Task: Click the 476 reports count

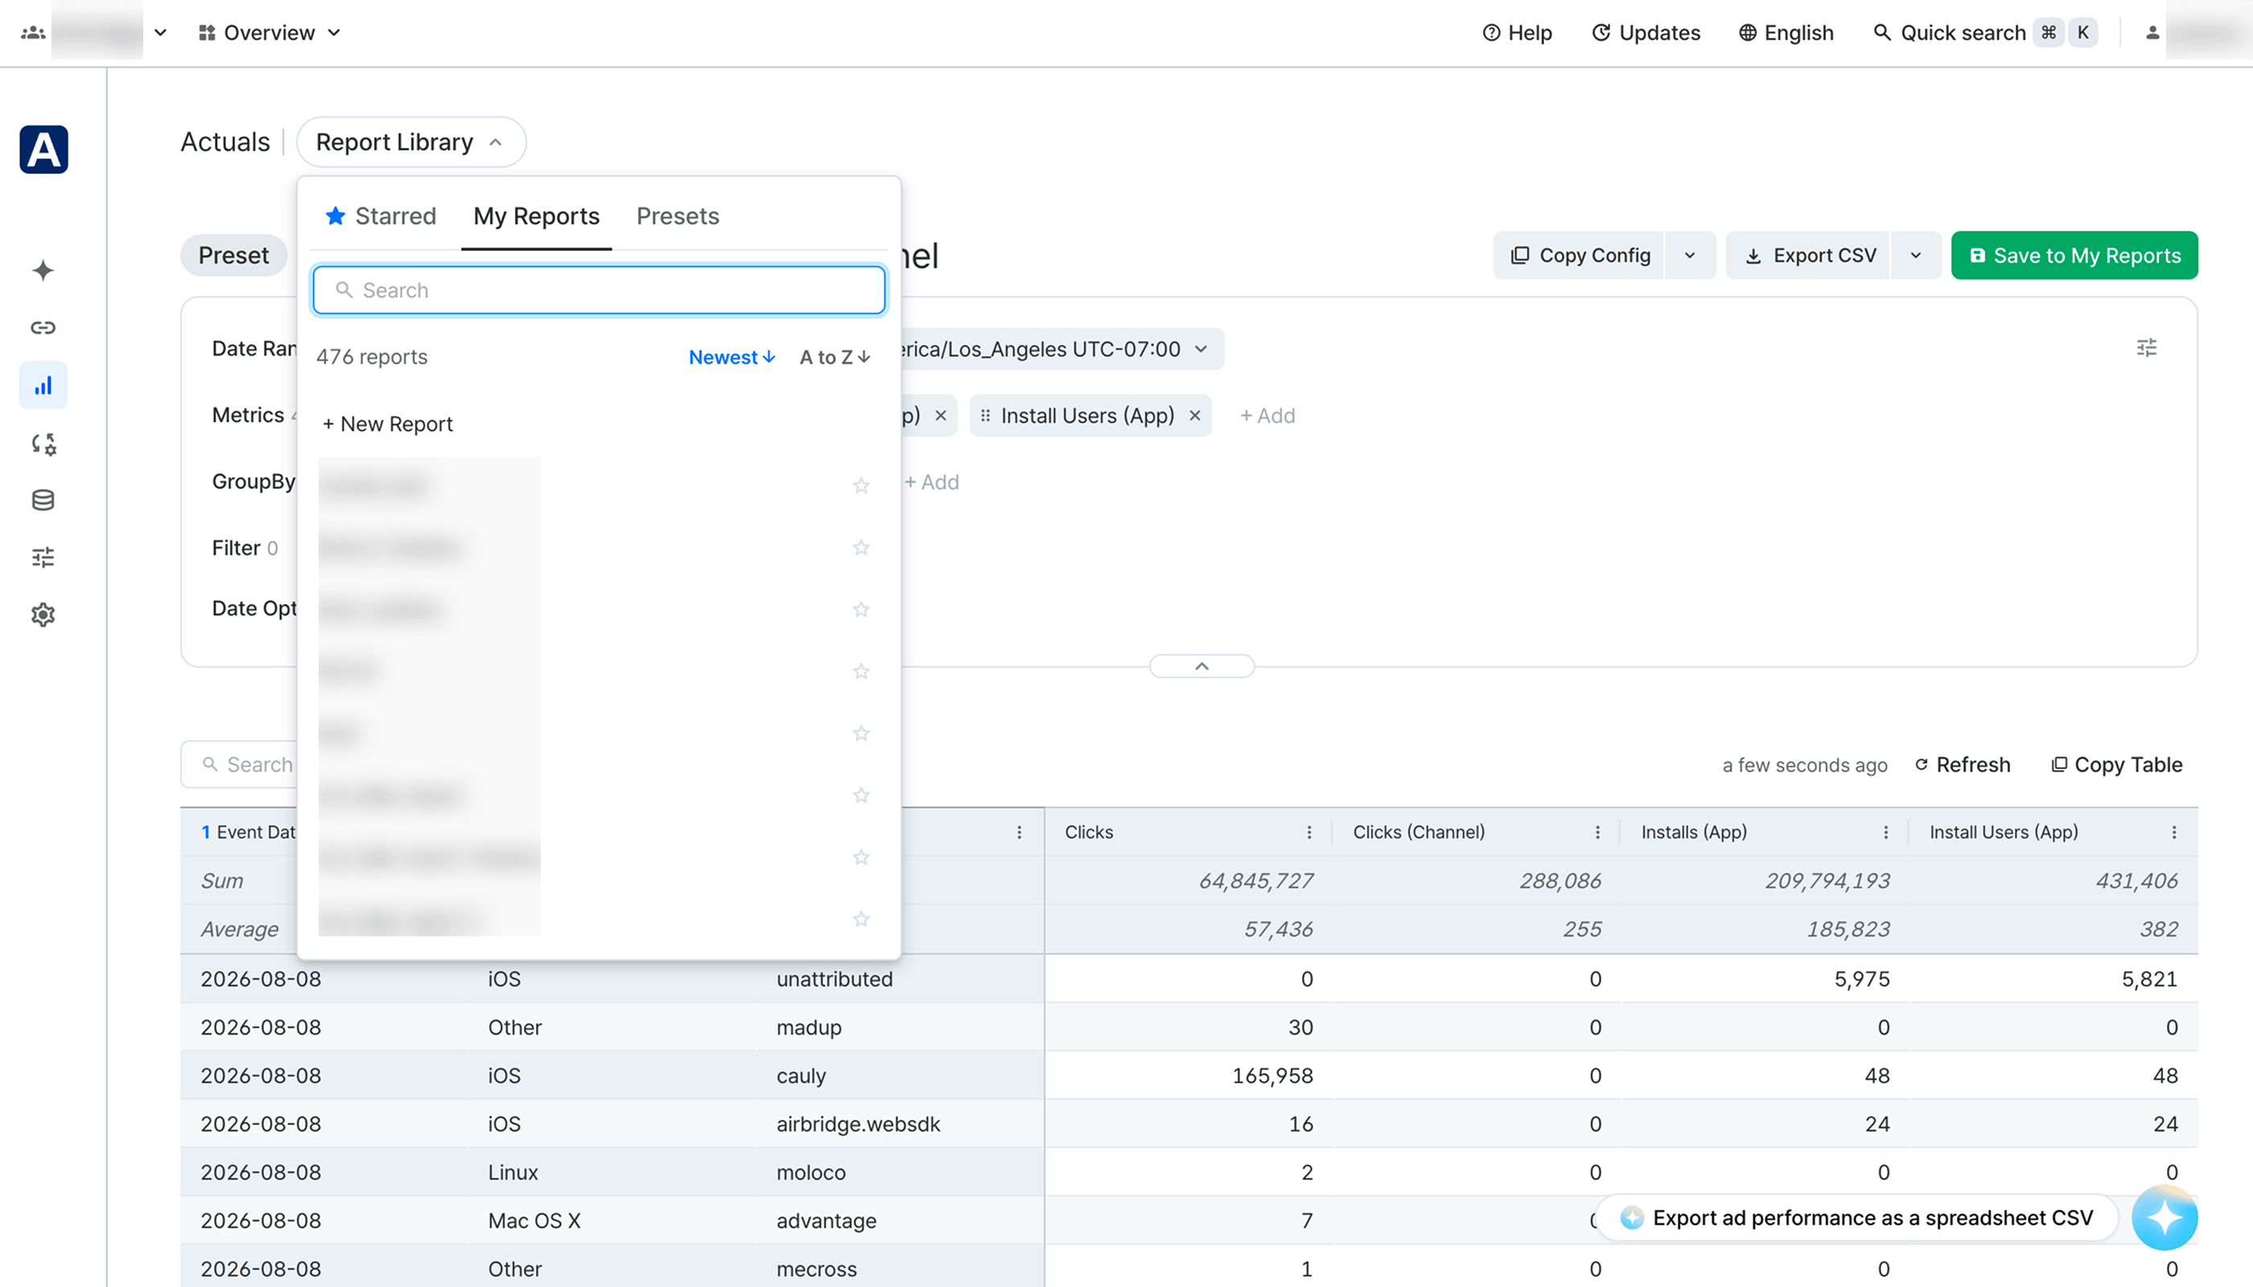Action: pyautogui.click(x=373, y=357)
